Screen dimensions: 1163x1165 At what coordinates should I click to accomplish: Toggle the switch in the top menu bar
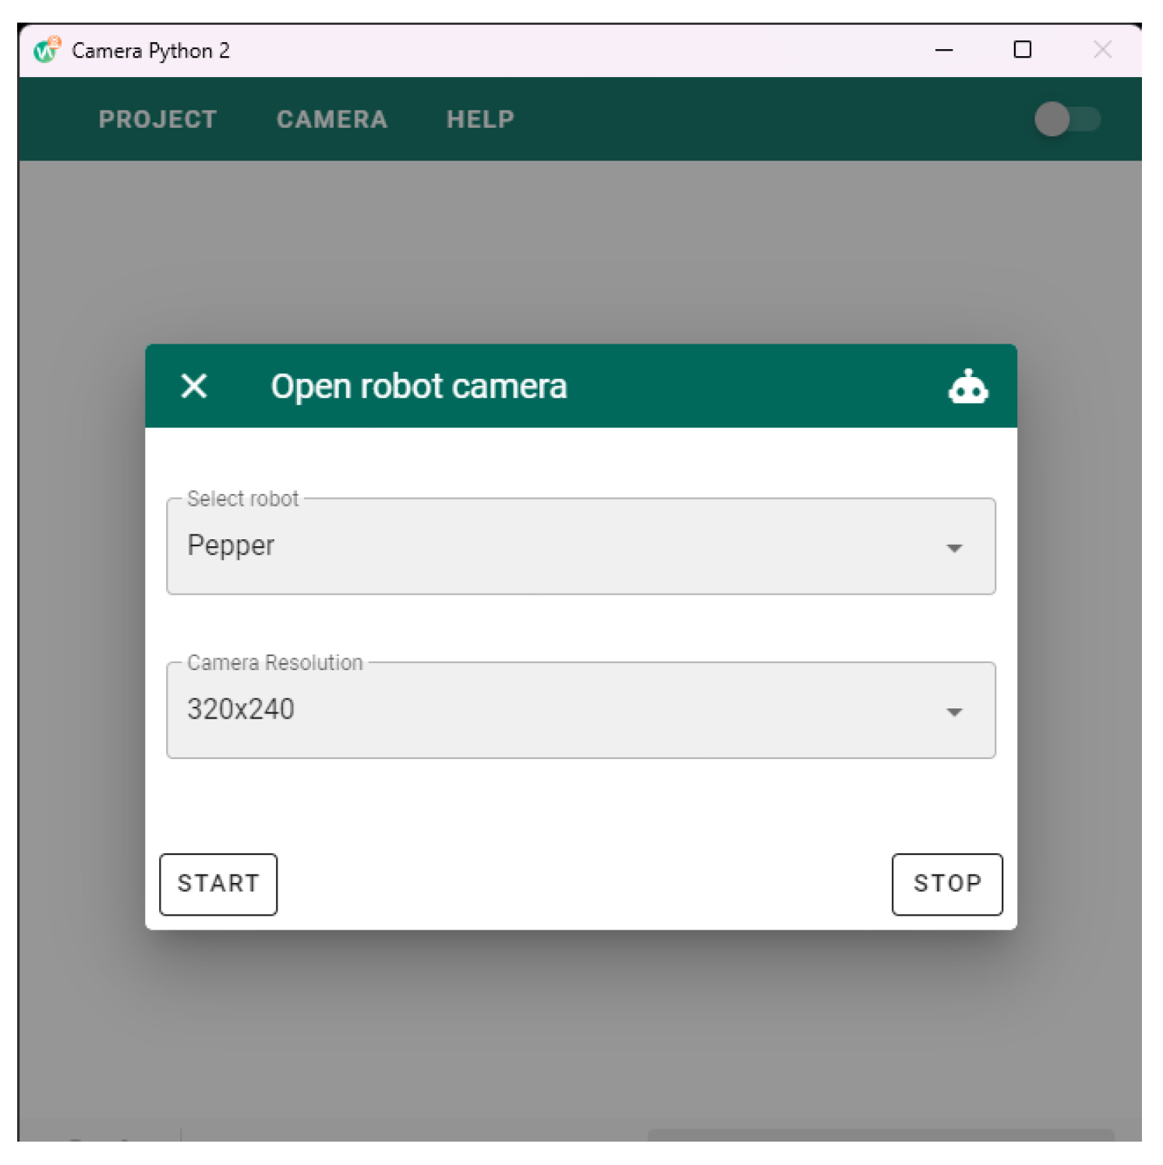[x=1066, y=119]
